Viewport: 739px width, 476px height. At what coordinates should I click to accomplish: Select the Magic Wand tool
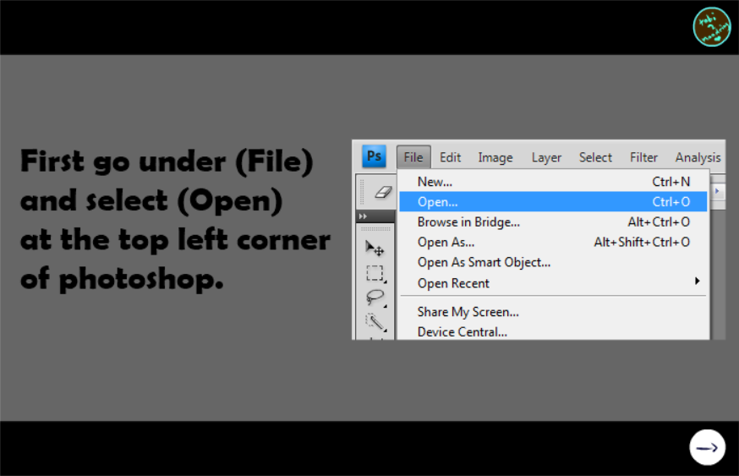pos(375,321)
